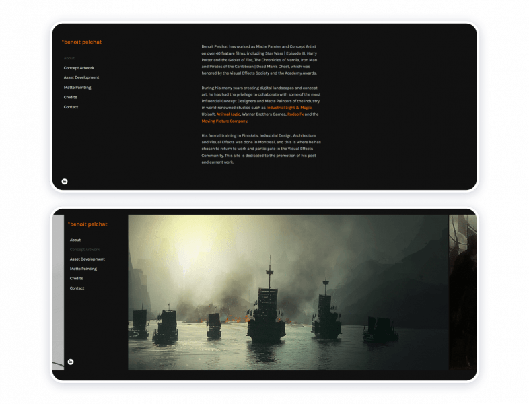Select the greyed About item in the top menu
The height and width of the screenshot is (404, 529).
coord(69,58)
